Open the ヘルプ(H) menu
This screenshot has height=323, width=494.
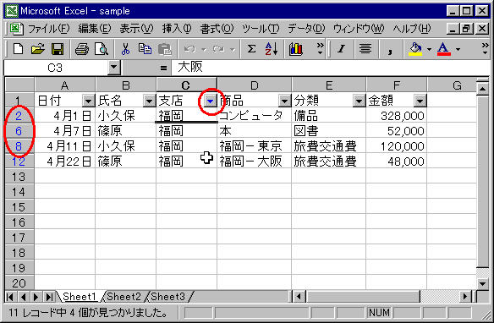411,29
